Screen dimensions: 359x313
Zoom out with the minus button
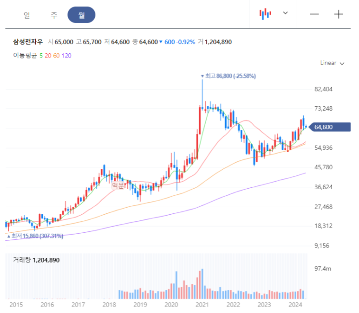314,14
